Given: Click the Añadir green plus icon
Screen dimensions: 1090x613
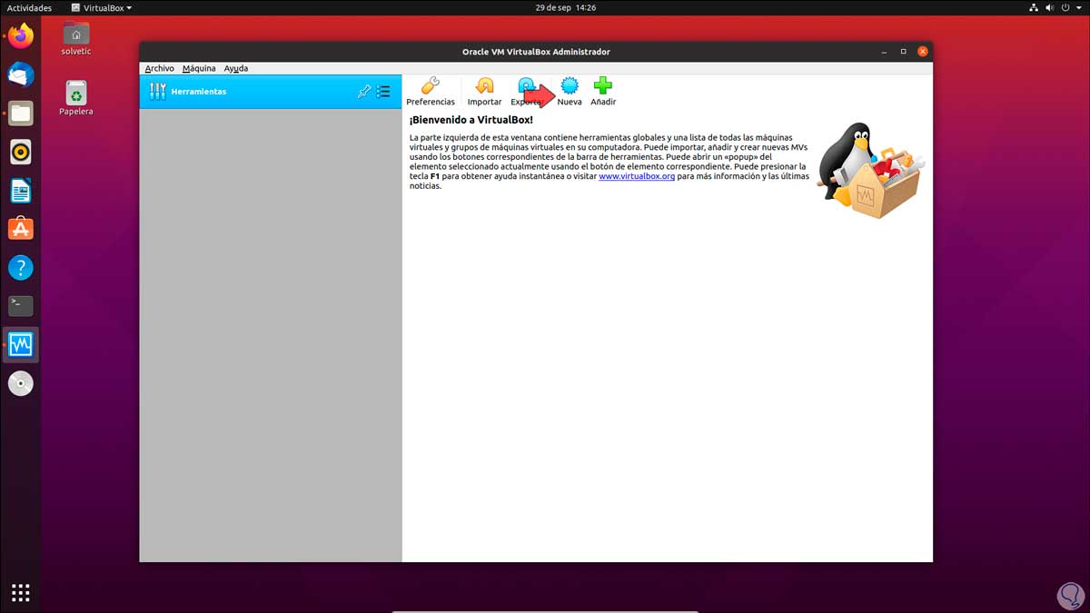Looking at the screenshot, I should click(603, 85).
